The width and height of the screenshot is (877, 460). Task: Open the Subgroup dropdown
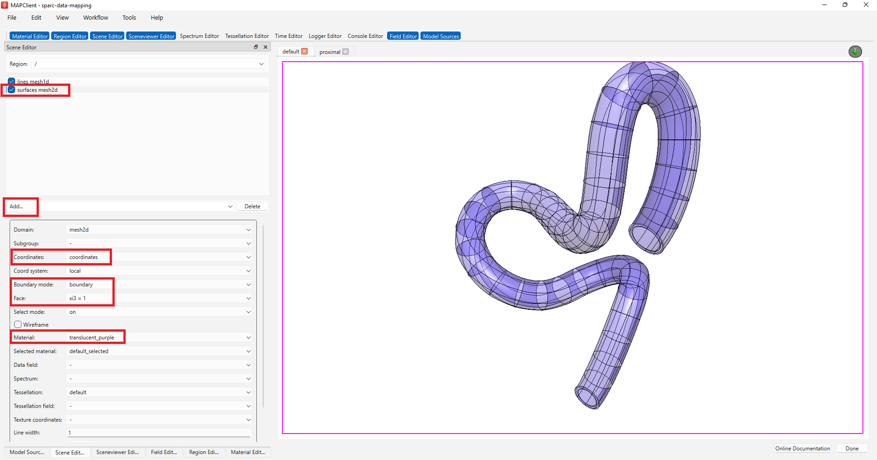pos(159,243)
